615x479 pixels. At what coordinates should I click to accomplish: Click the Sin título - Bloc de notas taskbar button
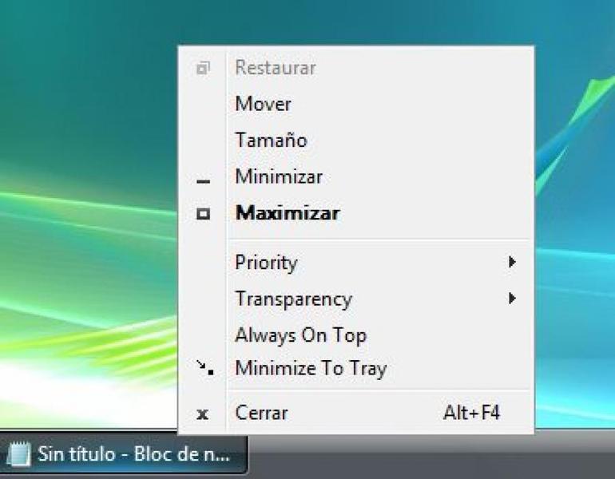[124, 455]
